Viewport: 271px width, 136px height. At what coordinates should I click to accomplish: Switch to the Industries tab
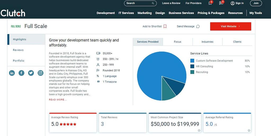207,42
